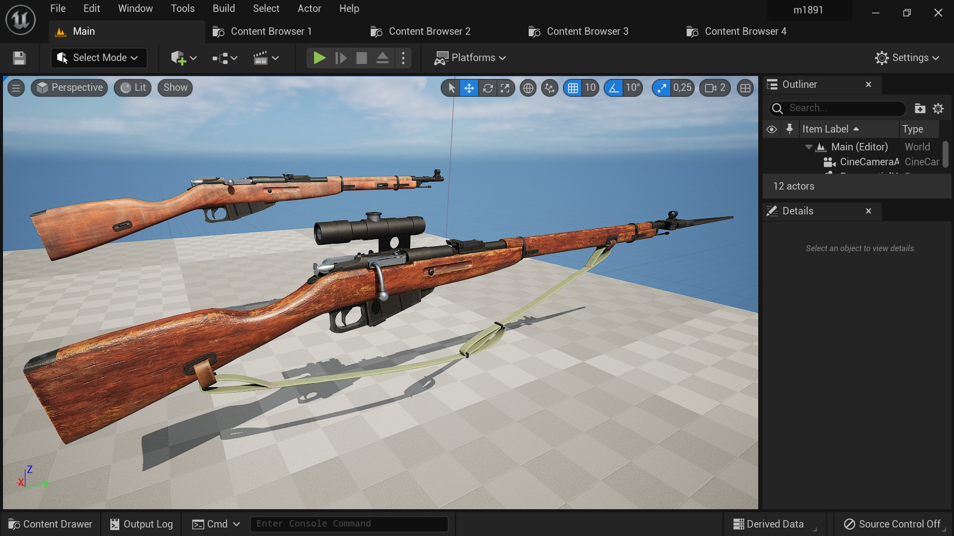
Task: Choose the select-objects cursor tool
Action: pyautogui.click(x=451, y=88)
